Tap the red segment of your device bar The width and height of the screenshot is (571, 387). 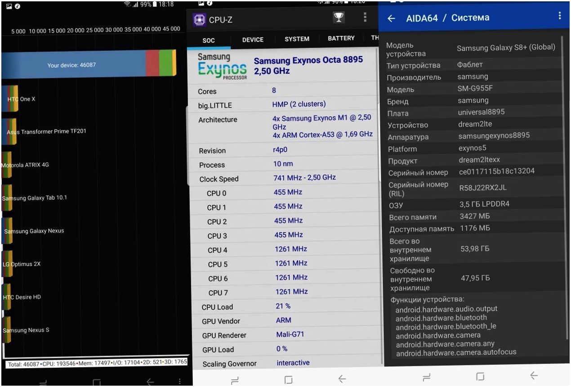tap(152, 63)
